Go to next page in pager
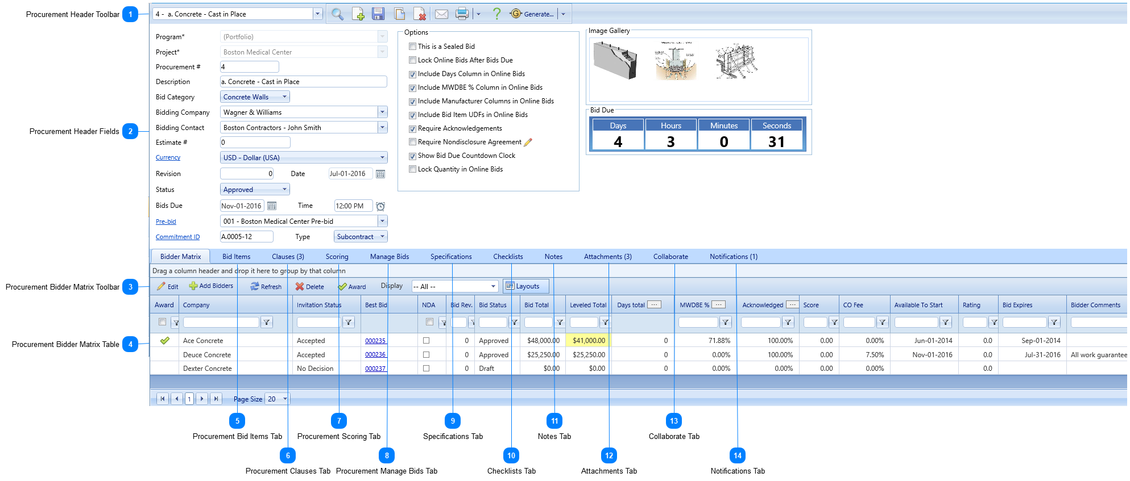This screenshot has width=1130, height=481. click(202, 399)
